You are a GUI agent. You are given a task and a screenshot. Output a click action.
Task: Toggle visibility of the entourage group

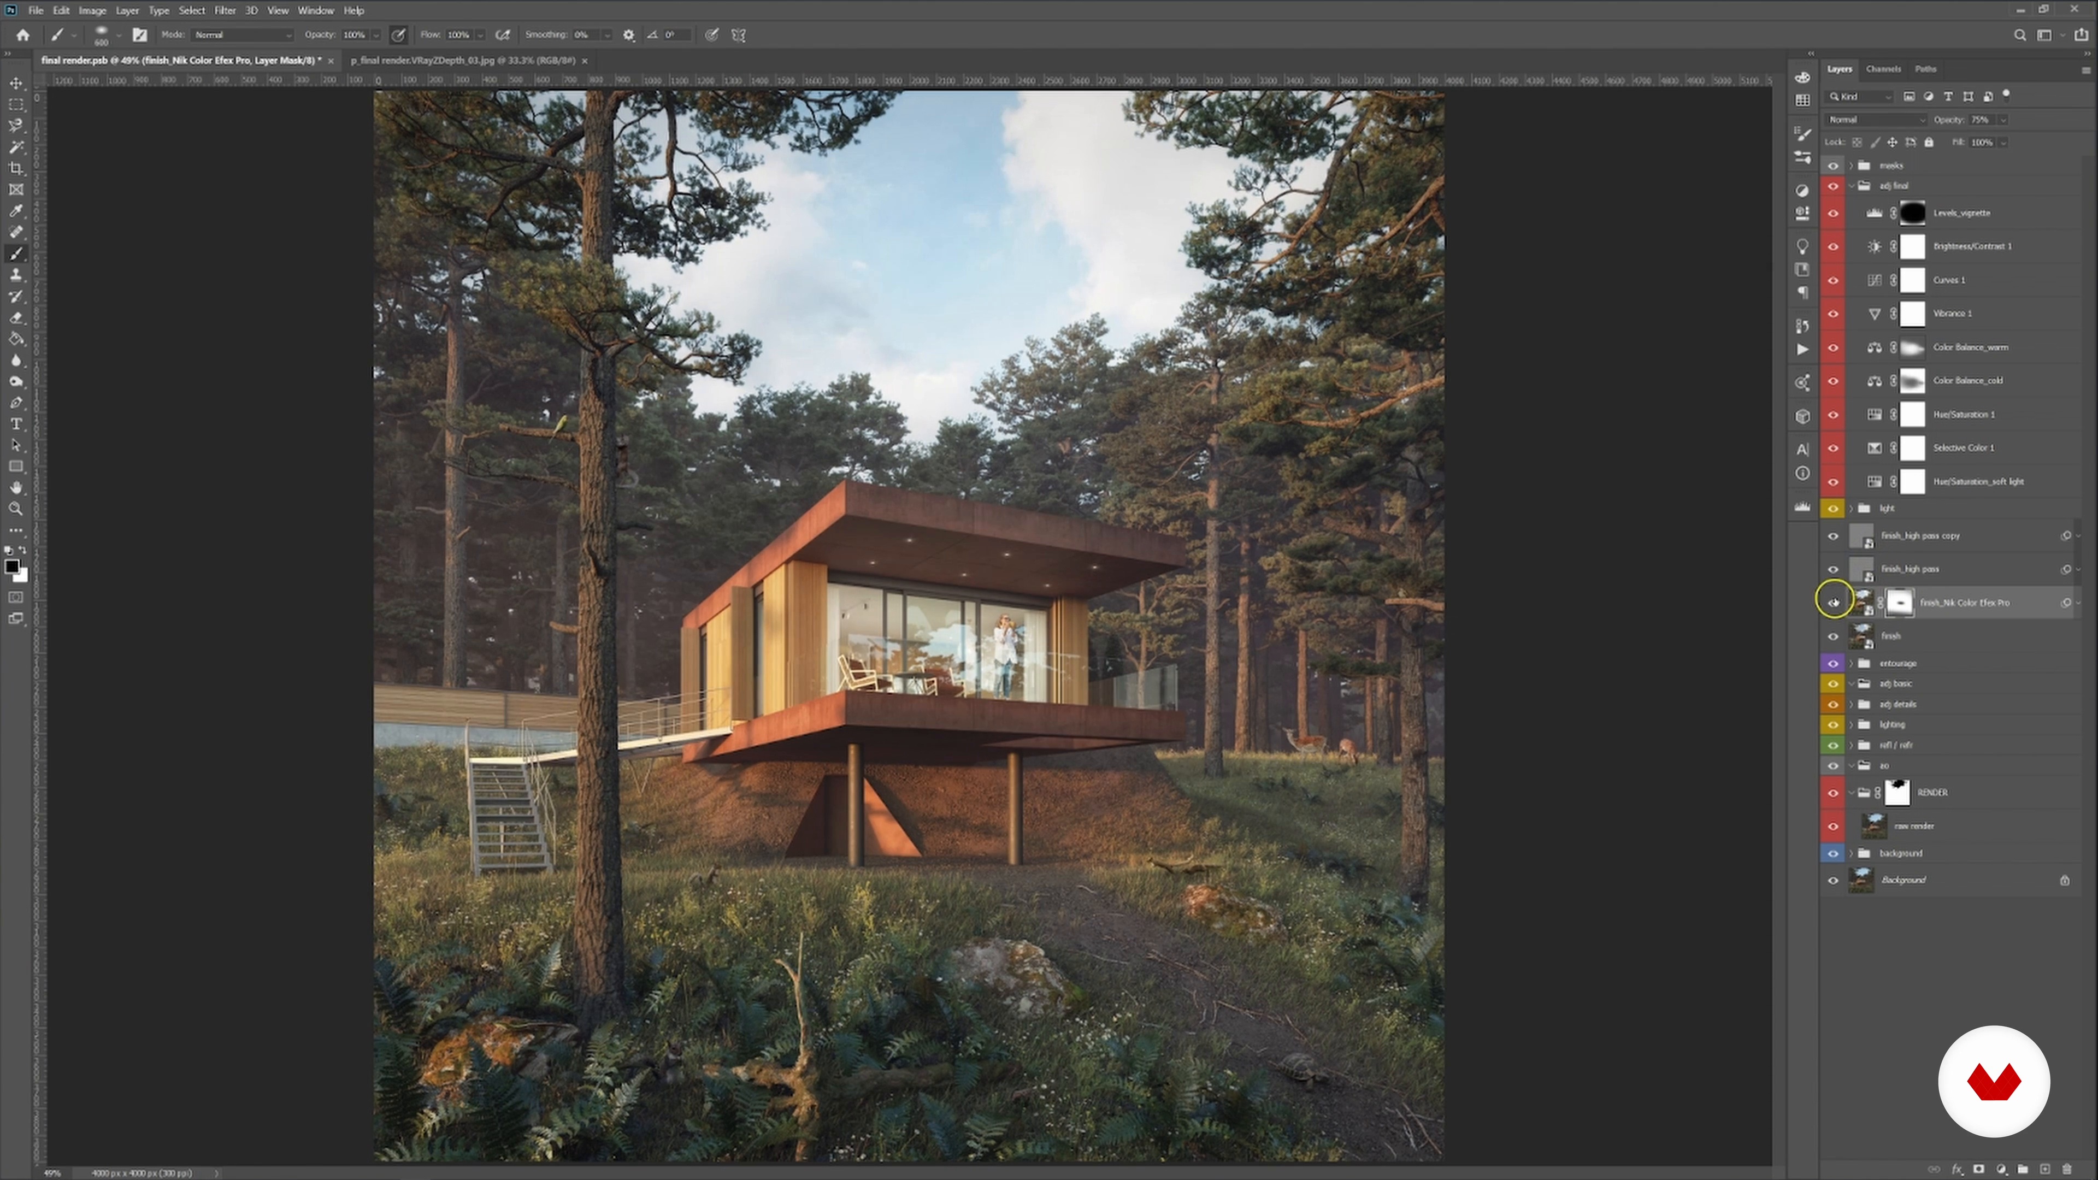pyautogui.click(x=1834, y=664)
